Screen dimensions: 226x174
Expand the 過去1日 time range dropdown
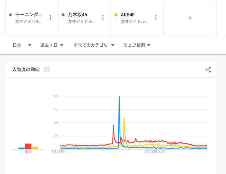[52, 45]
